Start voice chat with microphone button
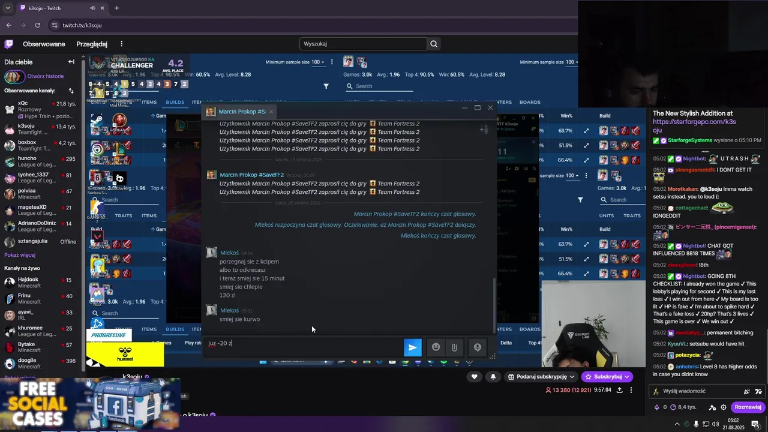The height and width of the screenshot is (432, 768). (x=478, y=347)
